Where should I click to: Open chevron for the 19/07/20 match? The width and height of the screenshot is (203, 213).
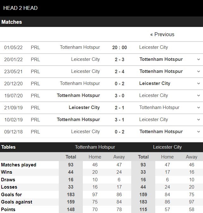(x=198, y=95)
